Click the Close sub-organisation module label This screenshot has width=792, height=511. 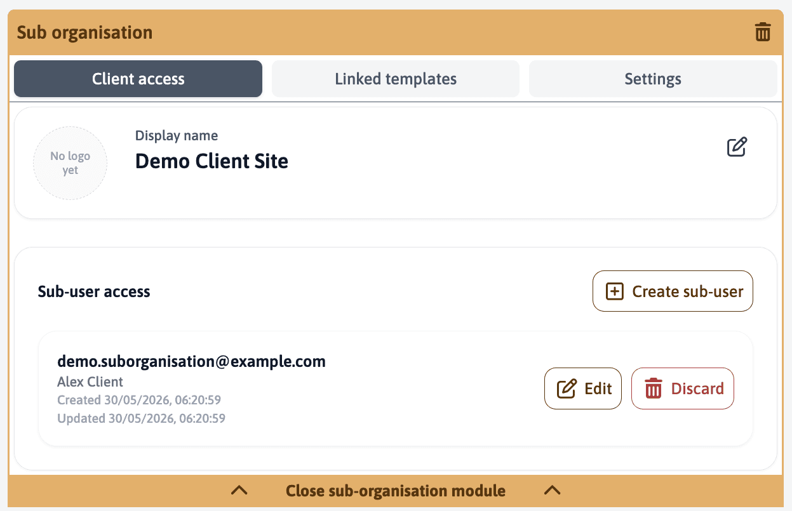pyautogui.click(x=396, y=491)
